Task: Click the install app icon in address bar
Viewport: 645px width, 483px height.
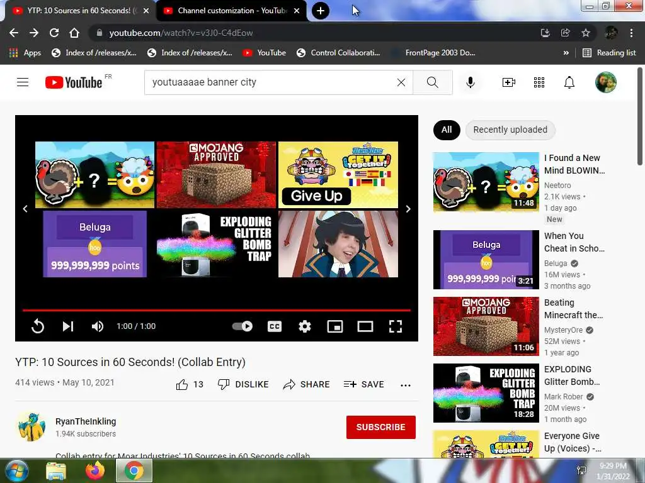Action: (x=545, y=33)
